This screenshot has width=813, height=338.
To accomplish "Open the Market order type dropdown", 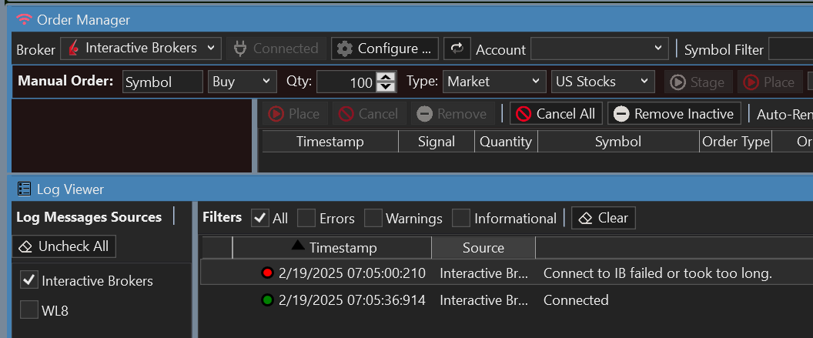I will 494,82.
